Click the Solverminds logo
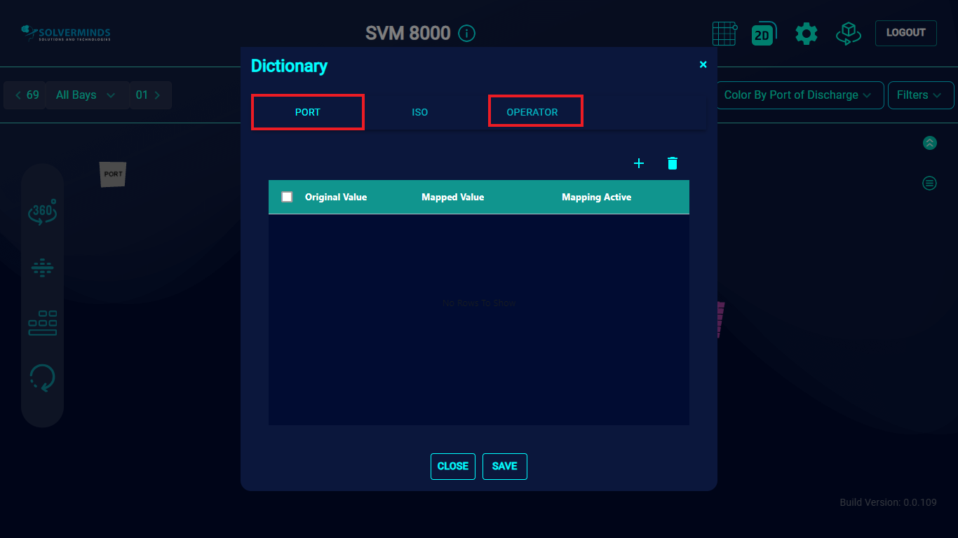This screenshot has width=958, height=538. click(x=66, y=33)
